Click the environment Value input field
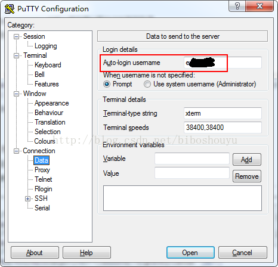The width and height of the screenshot is (278, 267). click(192, 173)
